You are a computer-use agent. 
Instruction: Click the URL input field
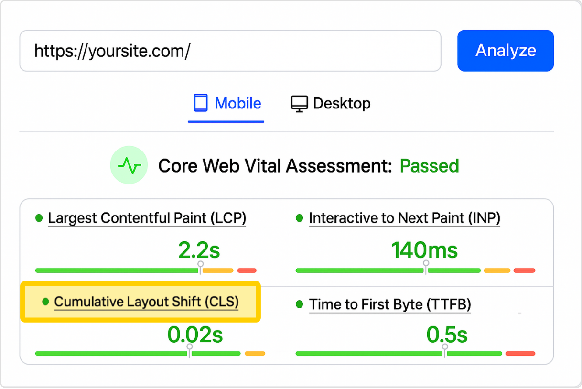coord(230,51)
